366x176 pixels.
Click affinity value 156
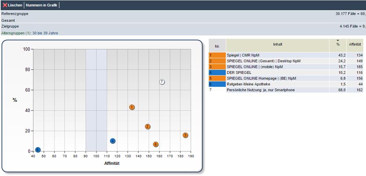click(360, 78)
